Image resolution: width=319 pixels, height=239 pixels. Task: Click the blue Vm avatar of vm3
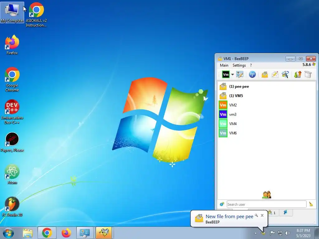pyautogui.click(x=223, y=115)
